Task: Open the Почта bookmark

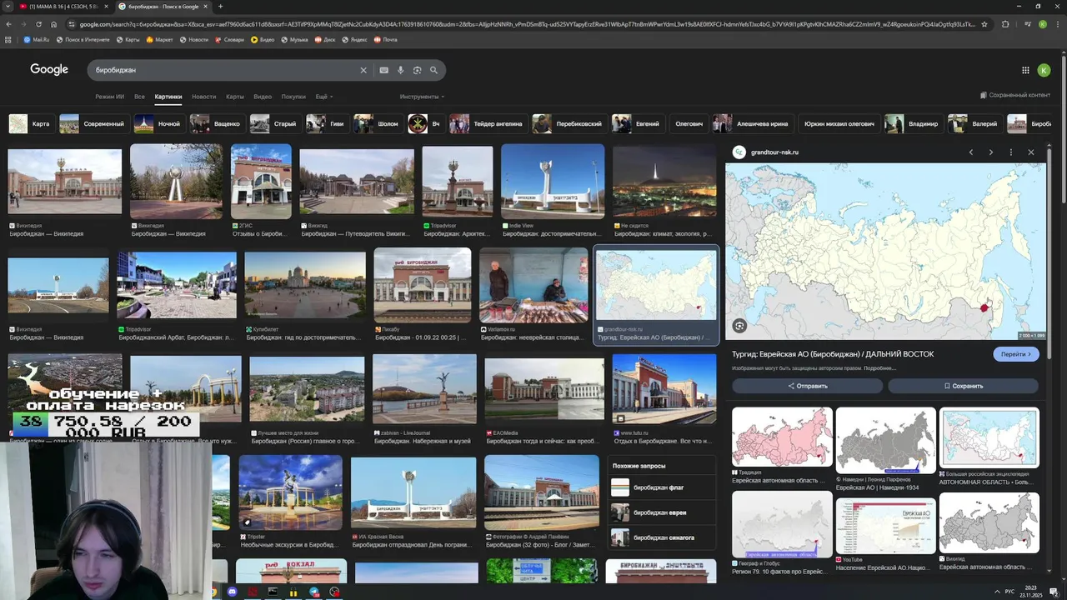Action: click(386, 39)
